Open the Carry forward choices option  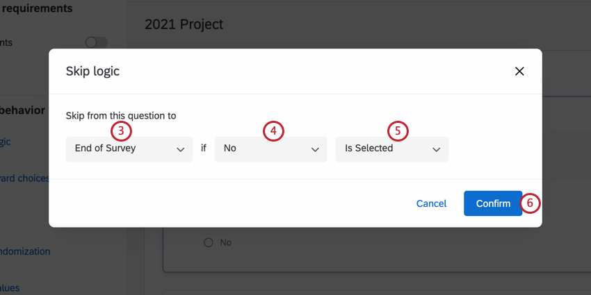(25, 178)
